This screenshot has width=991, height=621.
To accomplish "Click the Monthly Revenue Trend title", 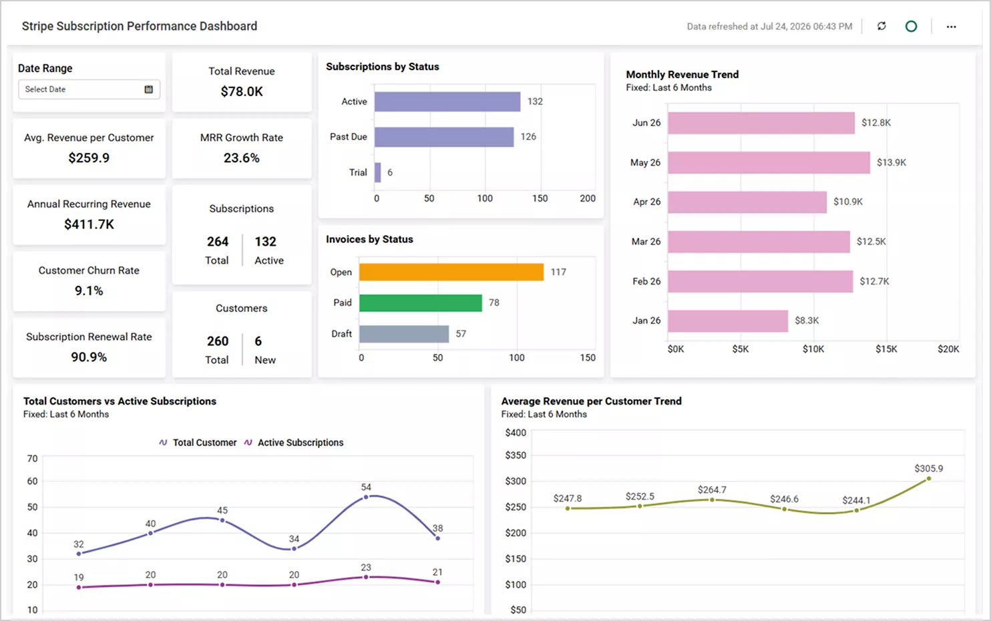I will pyautogui.click(x=682, y=75).
